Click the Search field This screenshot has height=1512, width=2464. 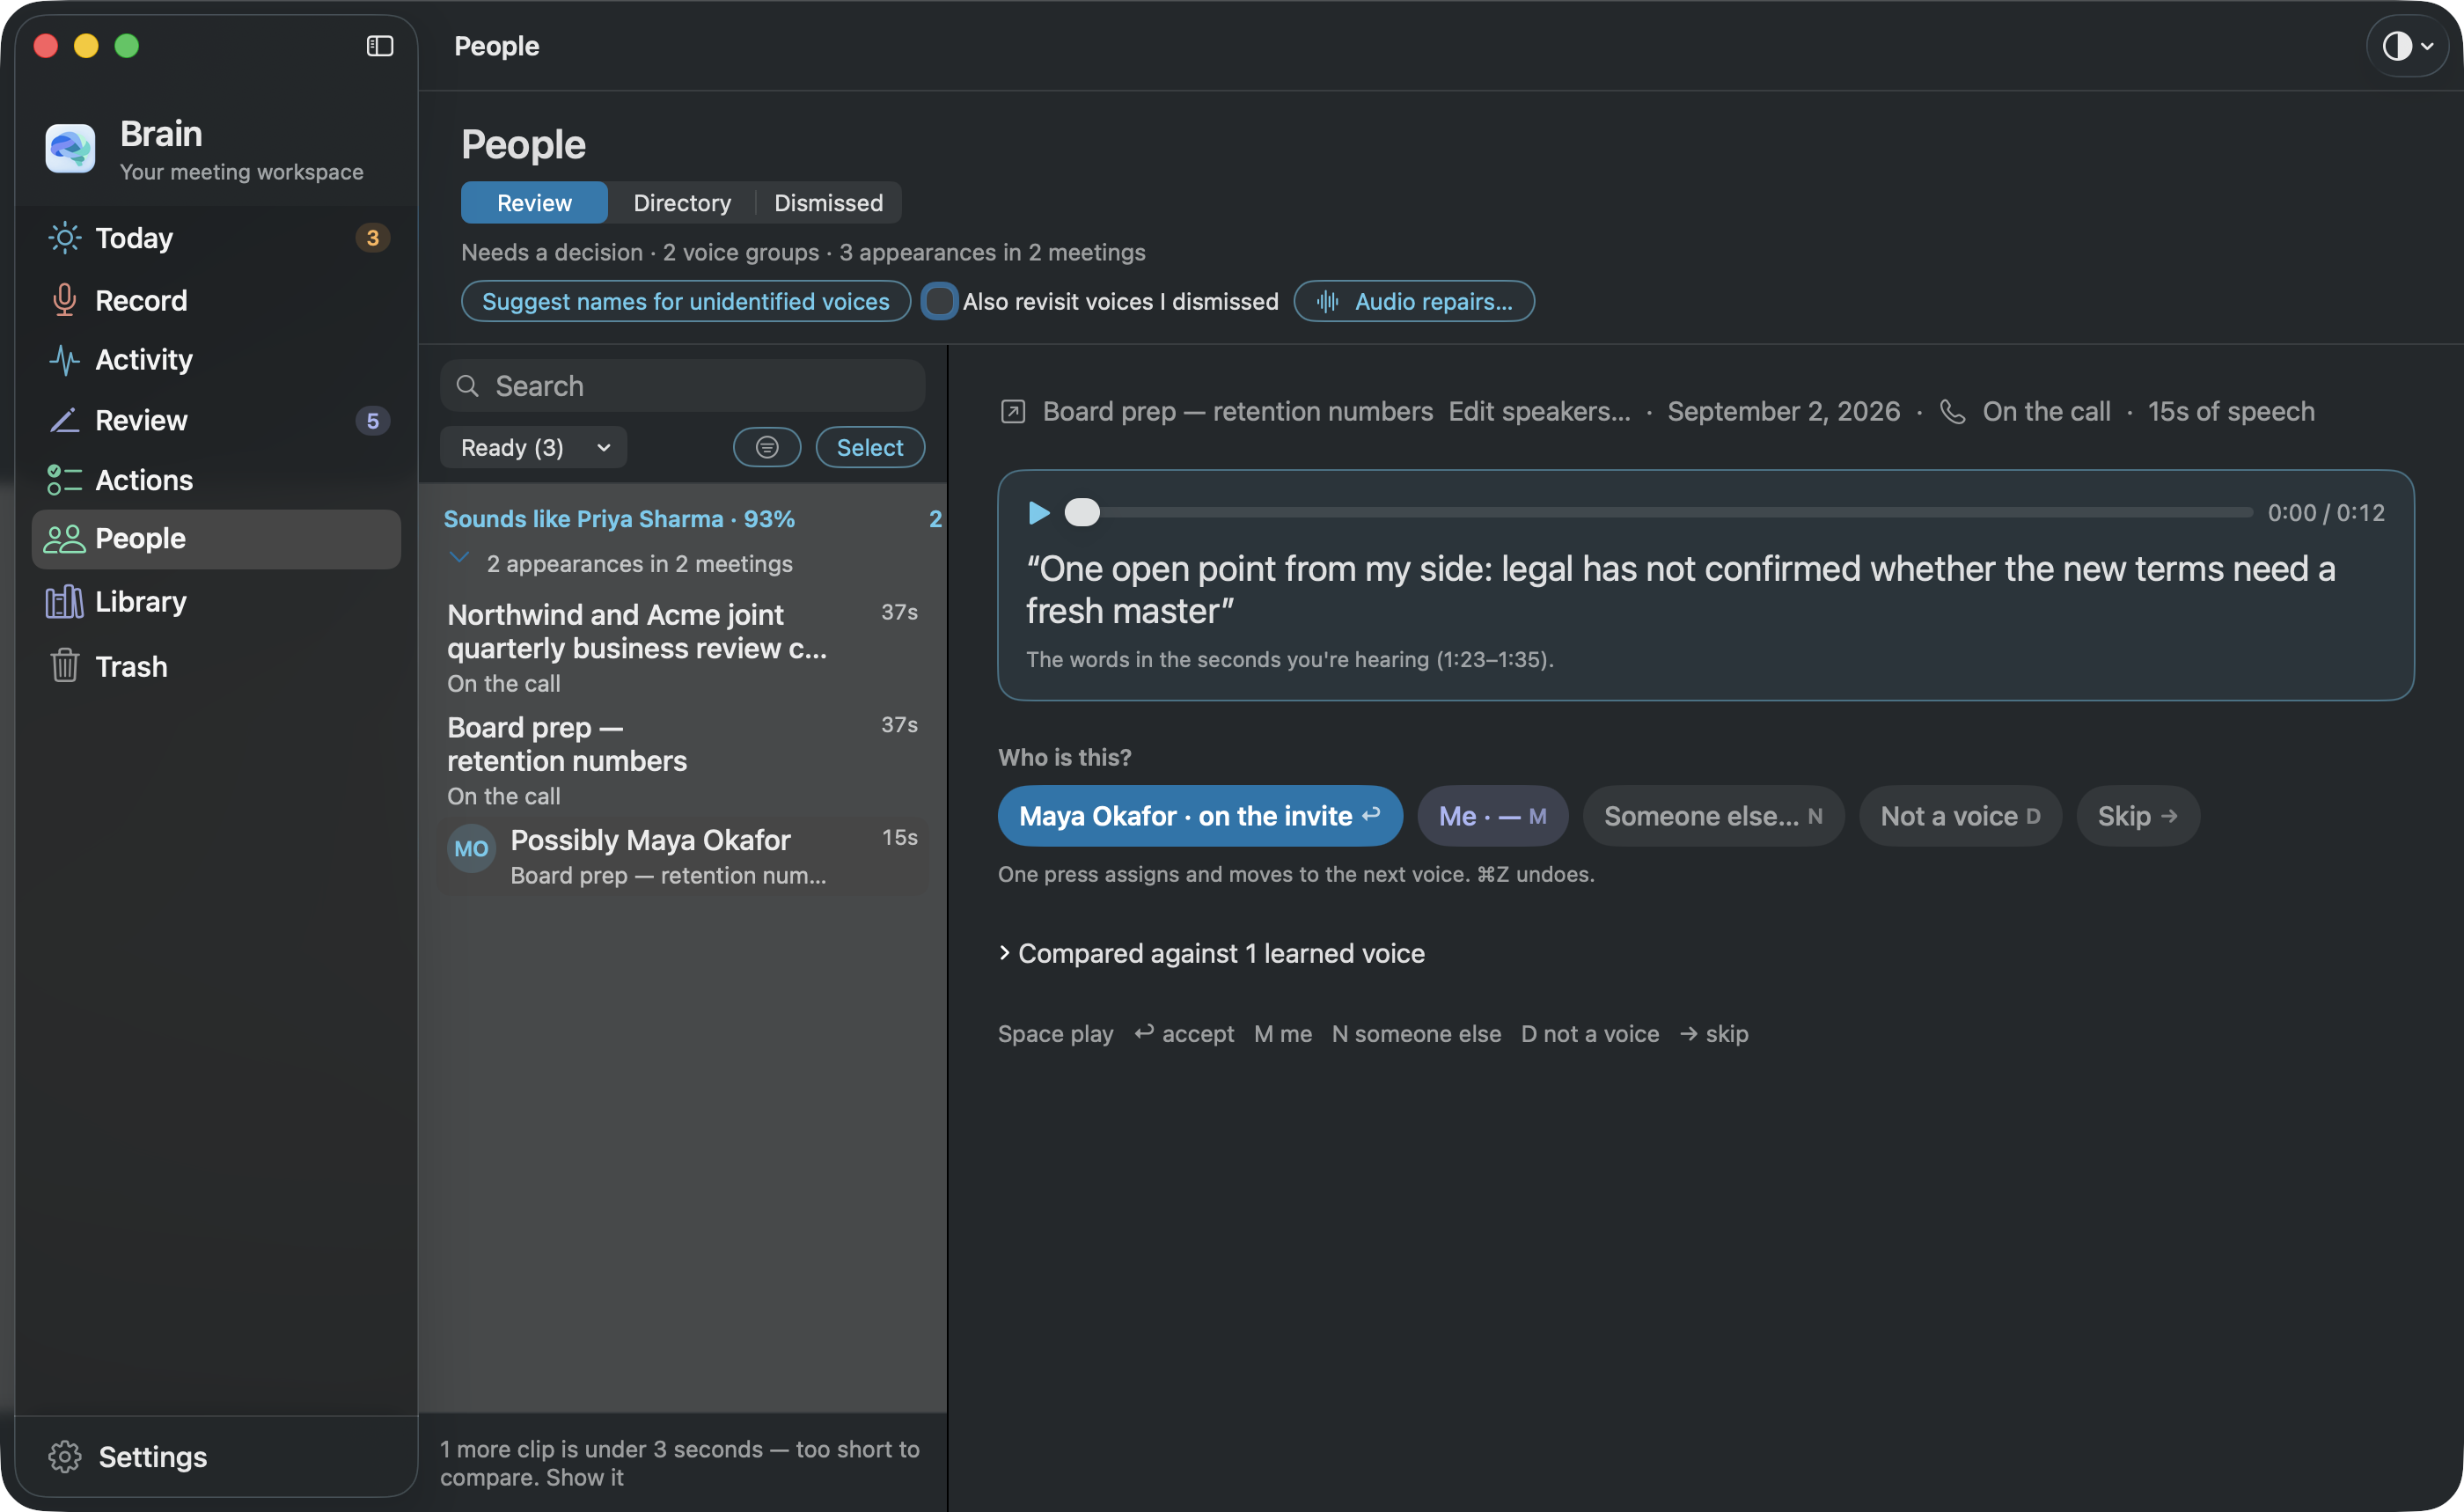[683, 386]
